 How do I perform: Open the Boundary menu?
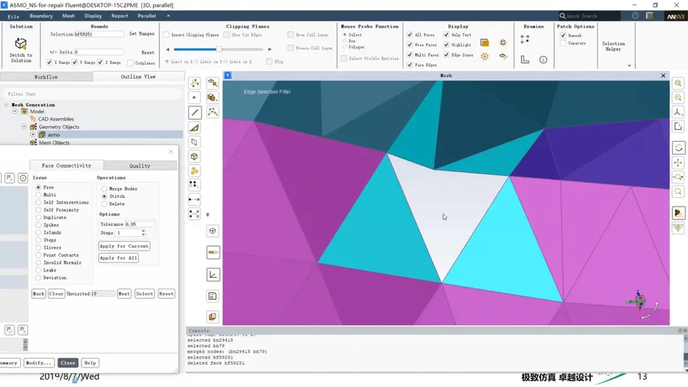click(x=41, y=16)
